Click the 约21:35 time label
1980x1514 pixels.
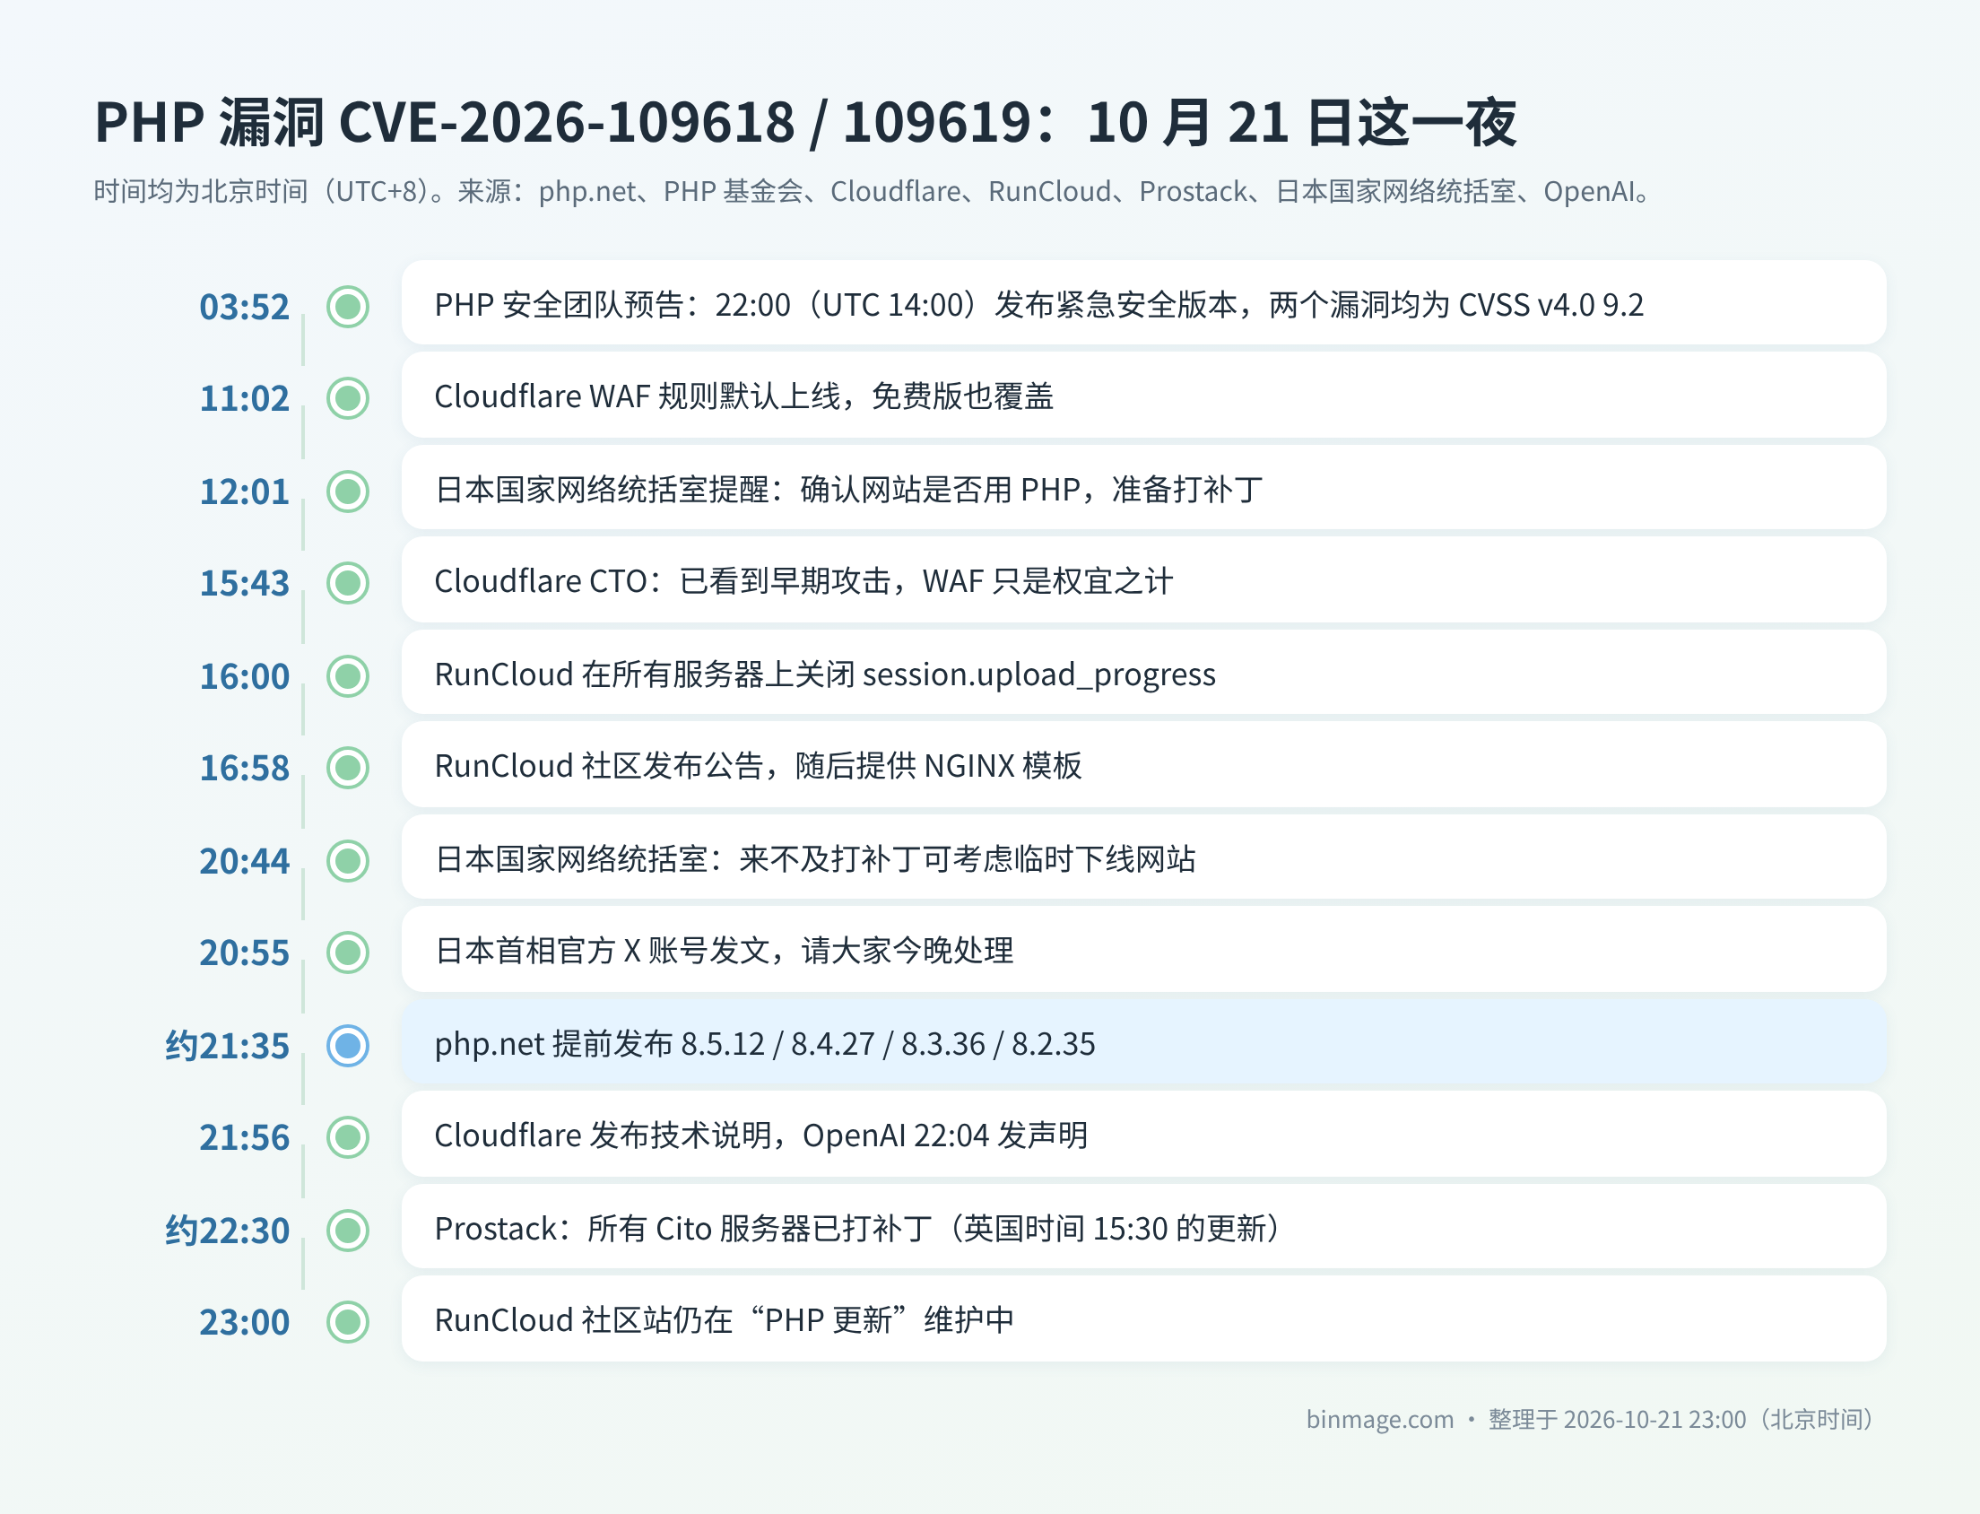pyautogui.click(x=227, y=1047)
